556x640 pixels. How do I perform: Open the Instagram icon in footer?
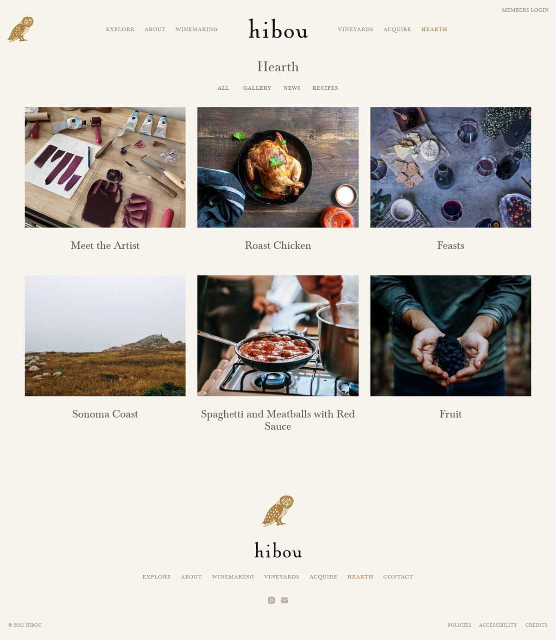272,600
